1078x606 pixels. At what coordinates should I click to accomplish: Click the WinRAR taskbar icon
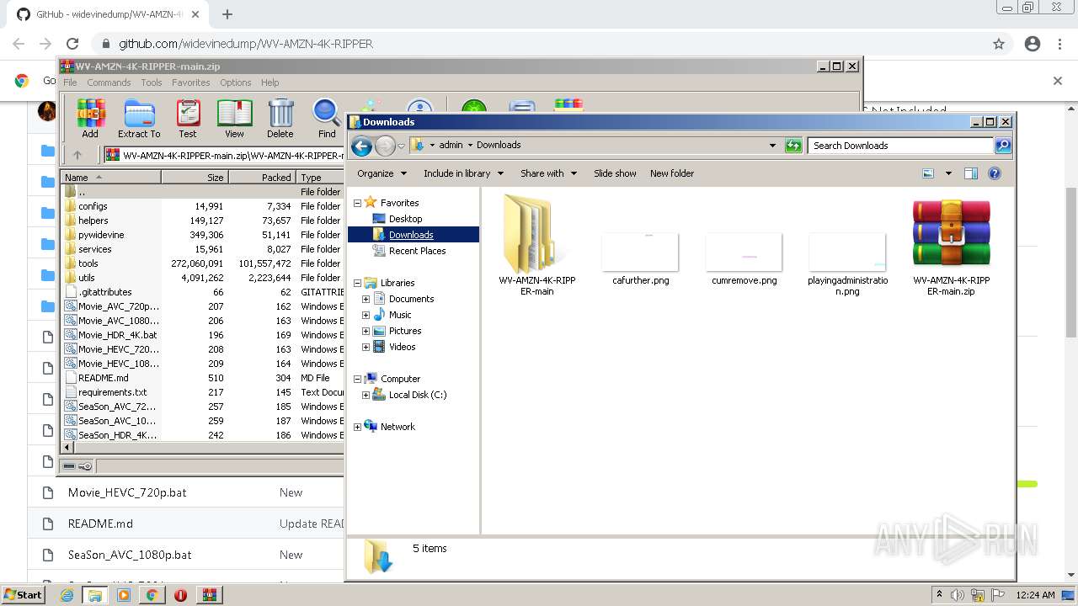[209, 595]
